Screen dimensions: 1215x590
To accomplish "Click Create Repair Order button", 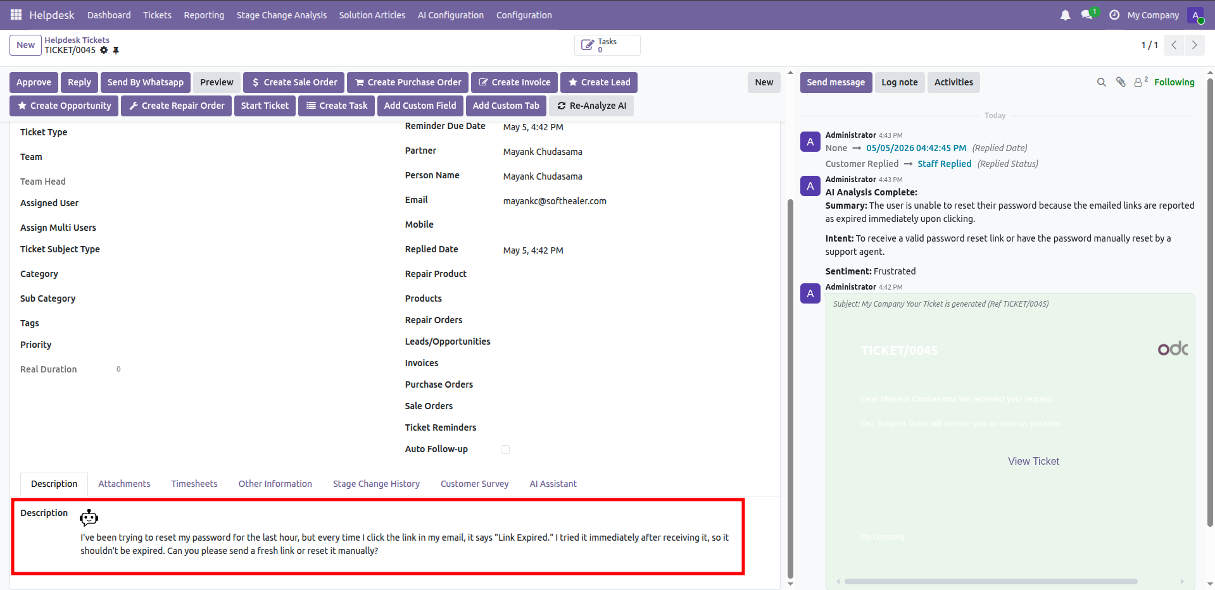I will [x=176, y=106].
